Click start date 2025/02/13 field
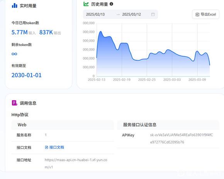The width and height of the screenshot is (224, 179). point(95,14)
